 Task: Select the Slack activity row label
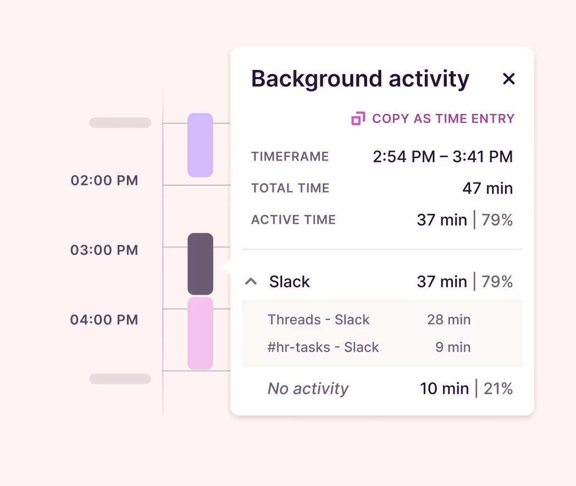tap(290, 281)
